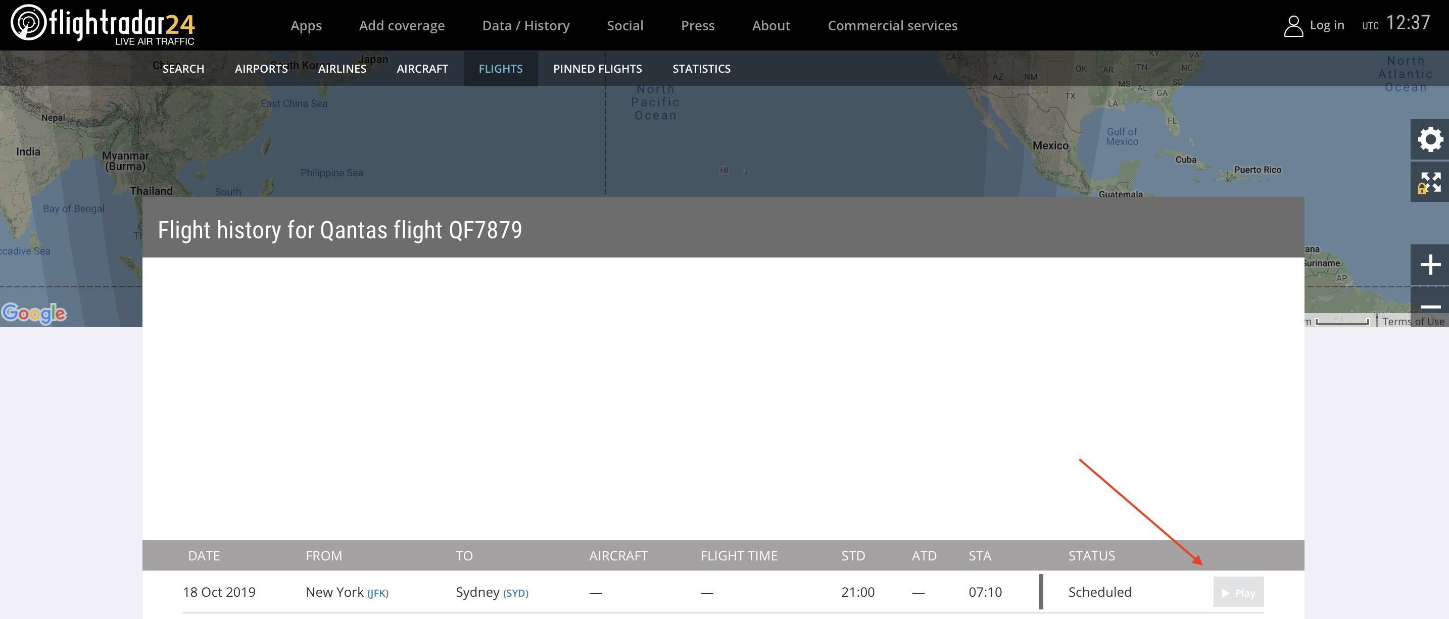The height and width of the screenshot is (619, 1449).
Task: Click the DATE column header
Action: tap(204, 555)
